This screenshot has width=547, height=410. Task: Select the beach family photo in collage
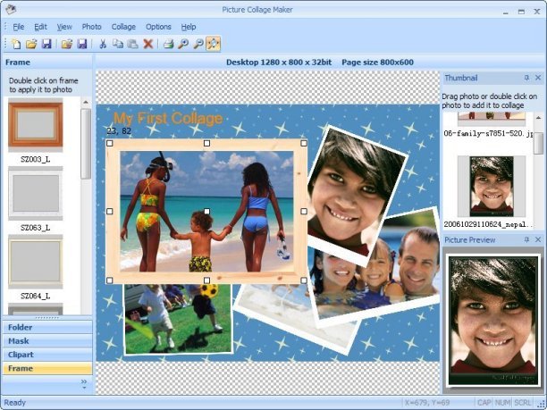pos(206,212)
